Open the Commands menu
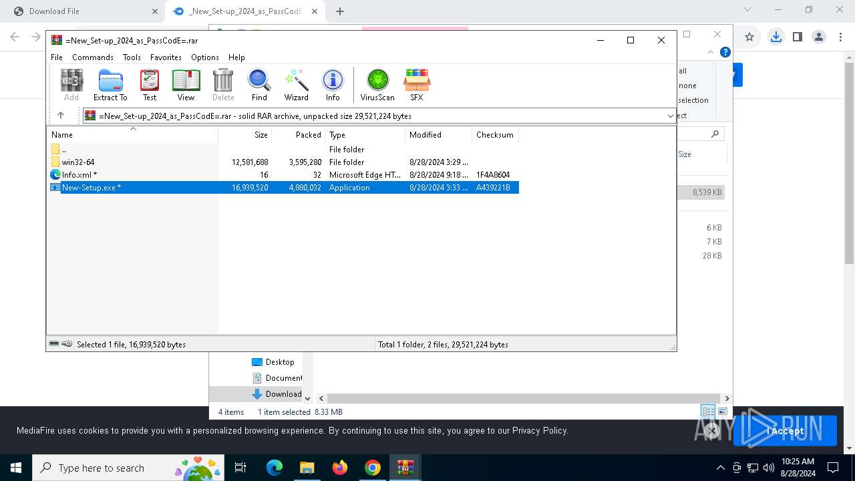 pyautogui.click(x=93, y=57)
